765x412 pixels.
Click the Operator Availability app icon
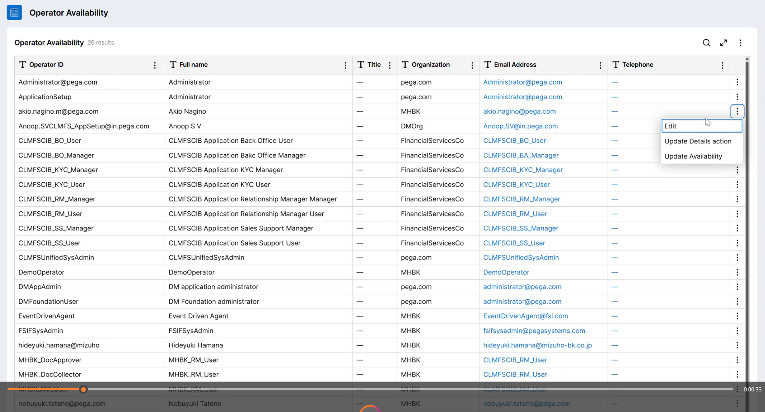pyautogui.click(x=14, y=12)
